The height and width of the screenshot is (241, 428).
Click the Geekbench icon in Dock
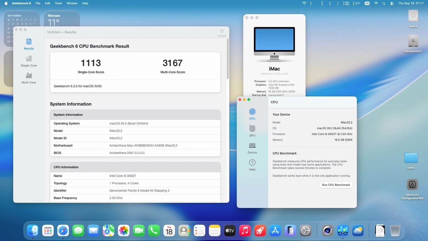343,230
